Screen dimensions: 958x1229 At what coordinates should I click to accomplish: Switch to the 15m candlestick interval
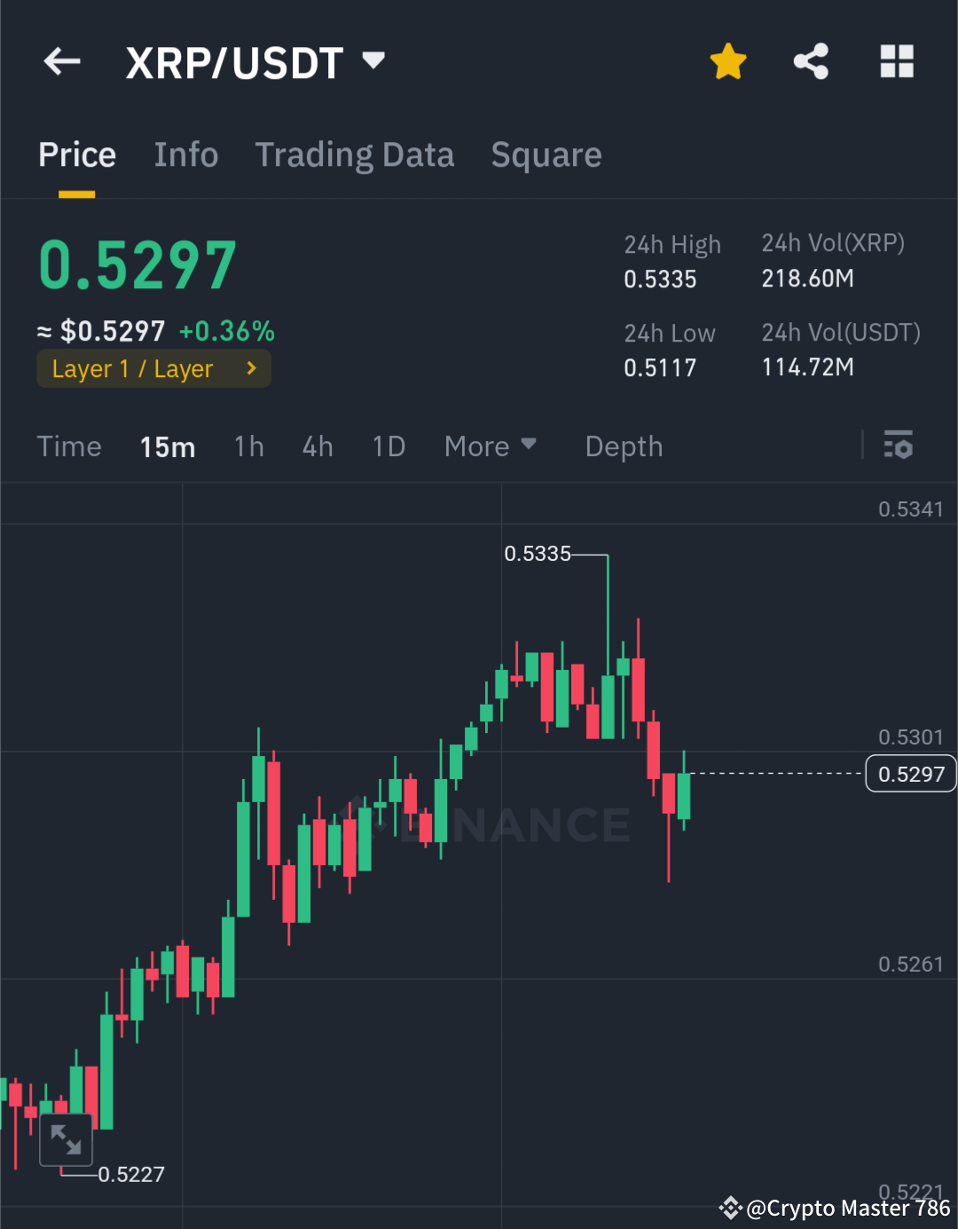(168, 446)
